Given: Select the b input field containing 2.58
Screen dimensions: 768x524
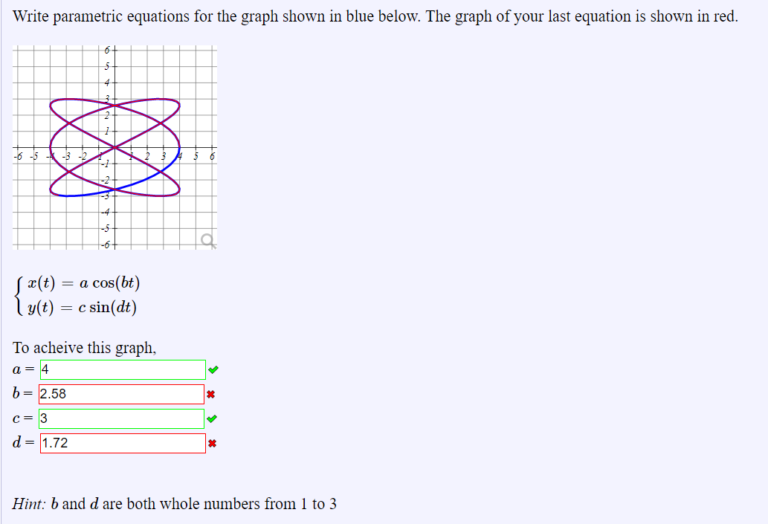Looking at the screenshot, I should 123,394.
